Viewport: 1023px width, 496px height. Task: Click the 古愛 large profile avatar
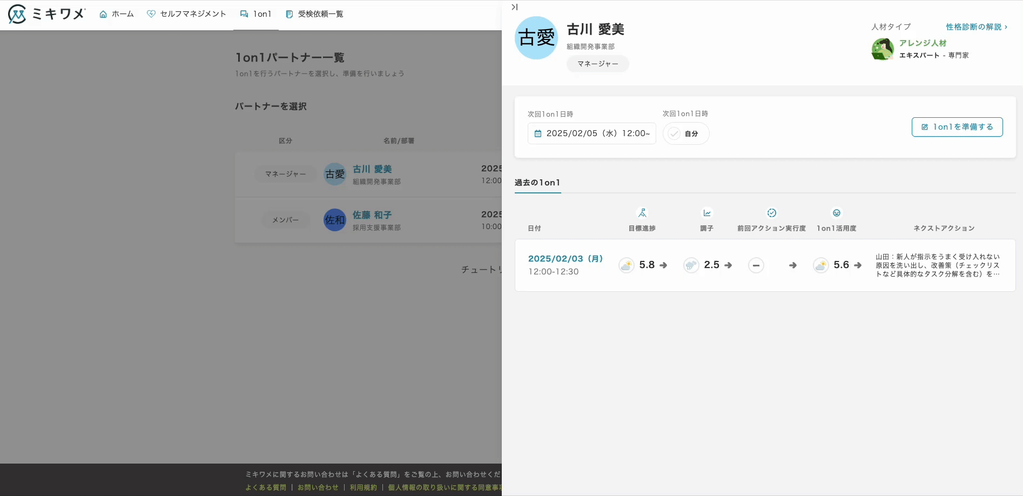tap(536, 38)
